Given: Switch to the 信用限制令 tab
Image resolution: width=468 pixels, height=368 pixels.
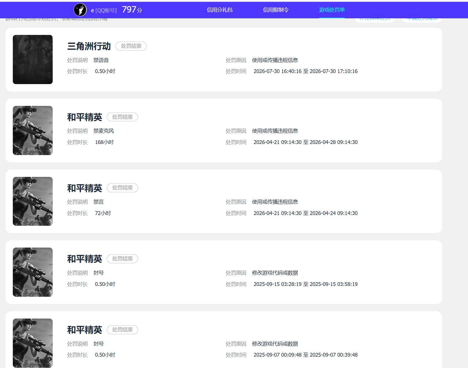Looking at the screenshot, I should tap(276, 10).
